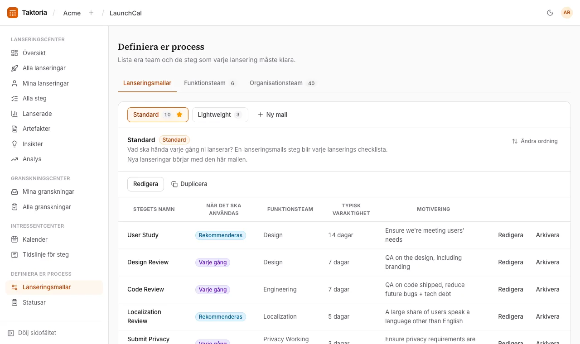
Task: Open Analys in the sidebar
Action: click(54, 159)
